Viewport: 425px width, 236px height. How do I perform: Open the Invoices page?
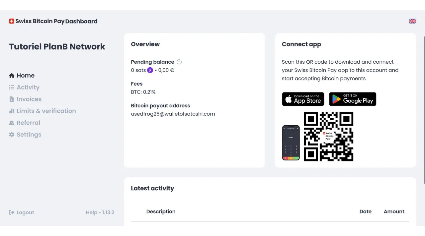point(29,99)
